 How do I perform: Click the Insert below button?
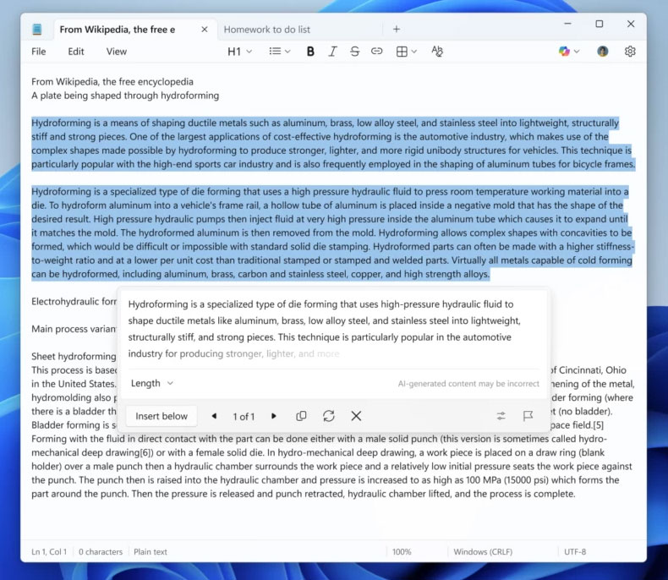tap(162, 416)
